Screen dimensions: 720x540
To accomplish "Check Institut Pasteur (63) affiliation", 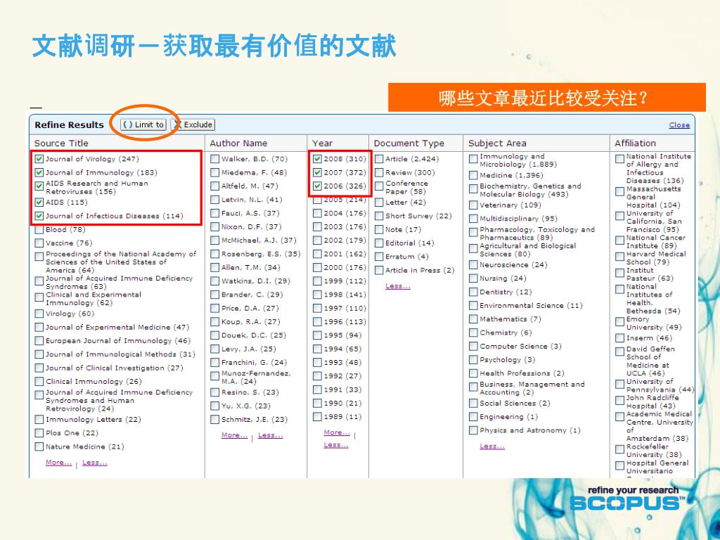I will click(x=620, y=273).
